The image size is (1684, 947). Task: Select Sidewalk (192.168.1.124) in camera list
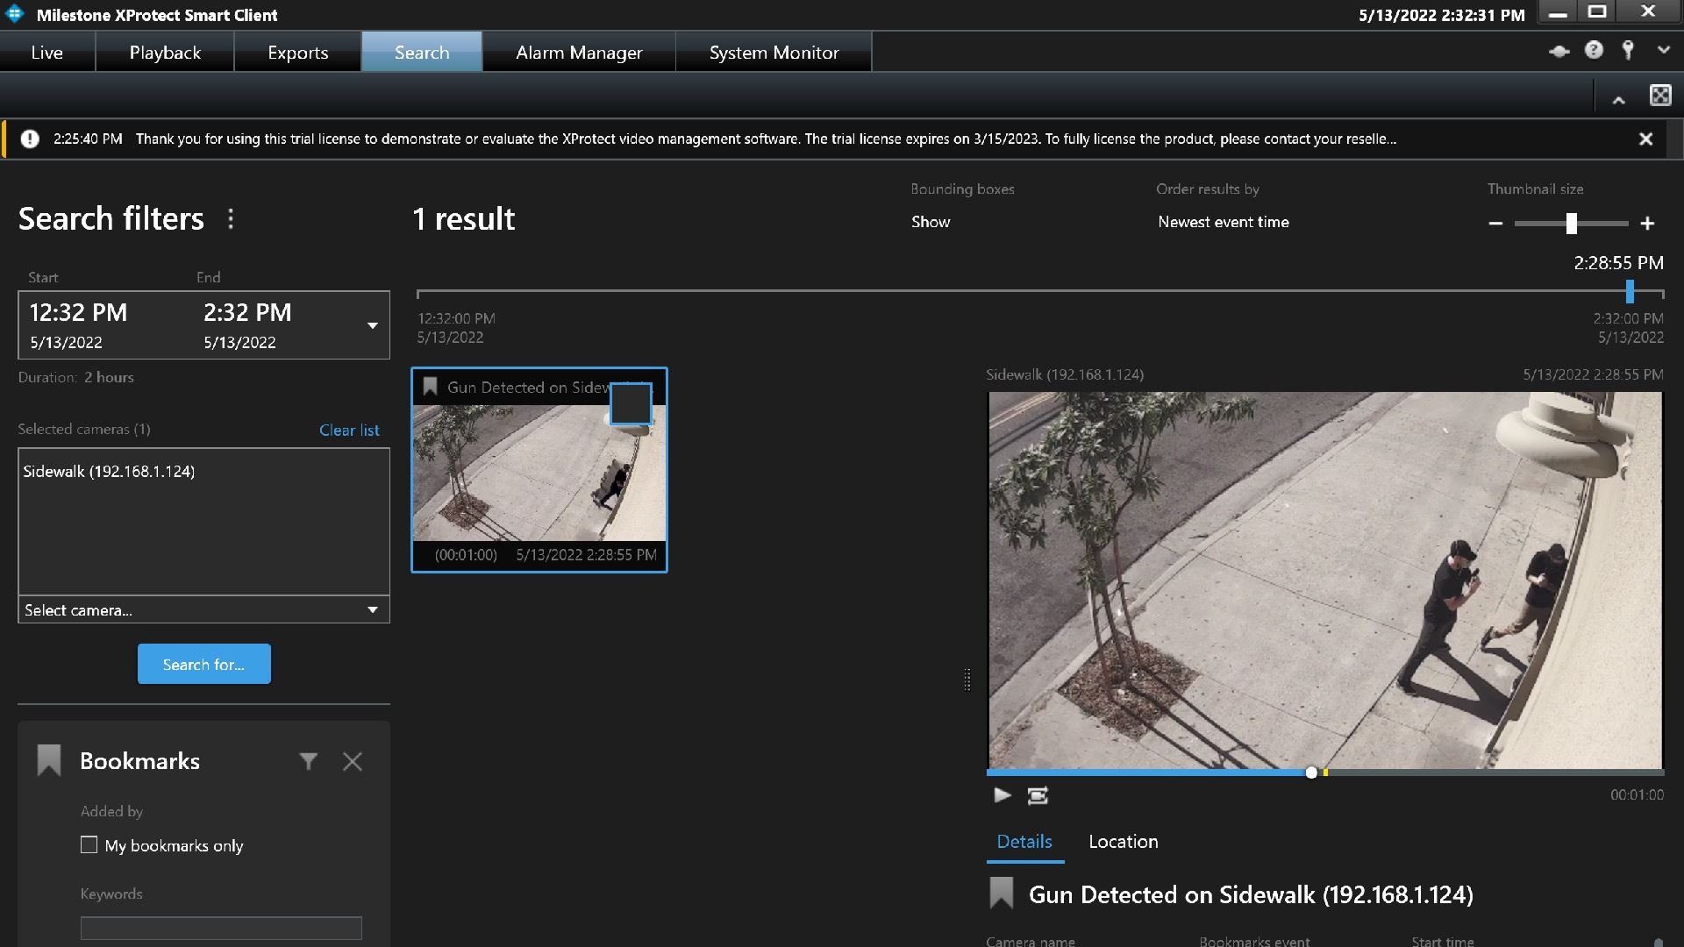point(109,471)
